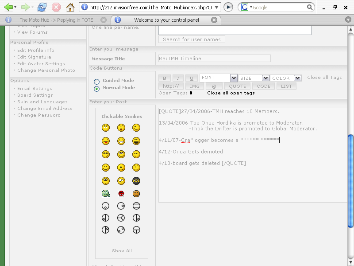Insert the angry frowning smiley

click(x=121, y=168)
